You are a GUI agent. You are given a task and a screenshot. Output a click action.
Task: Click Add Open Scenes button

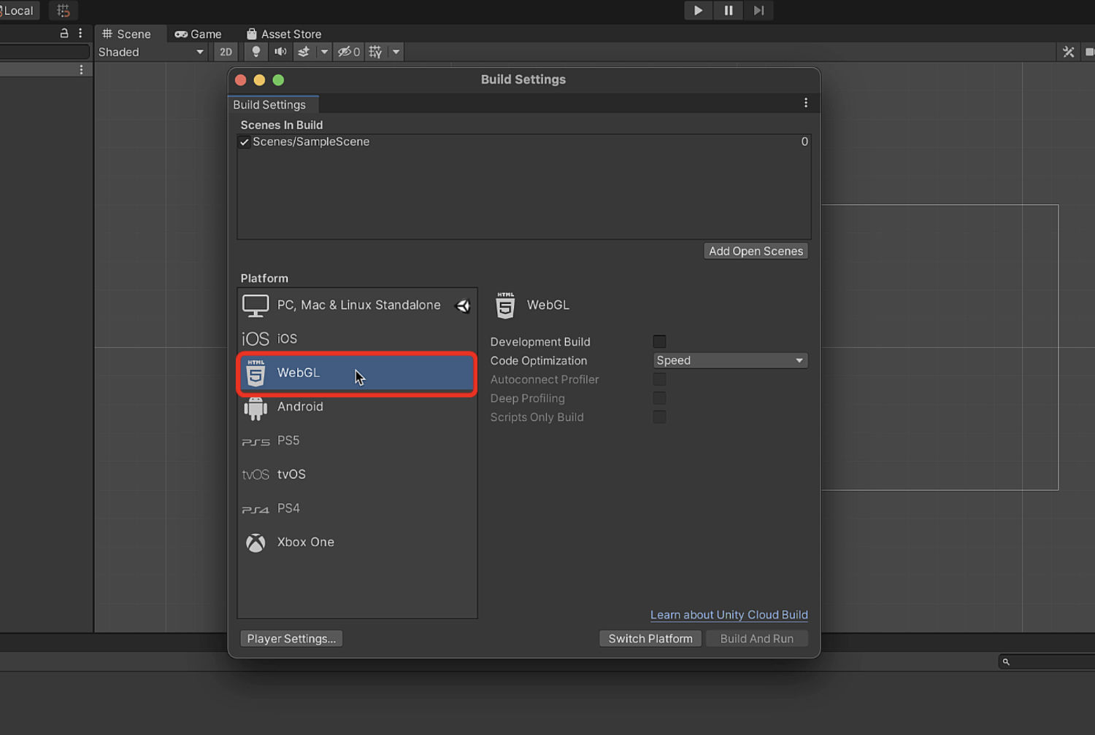[756, 251]
